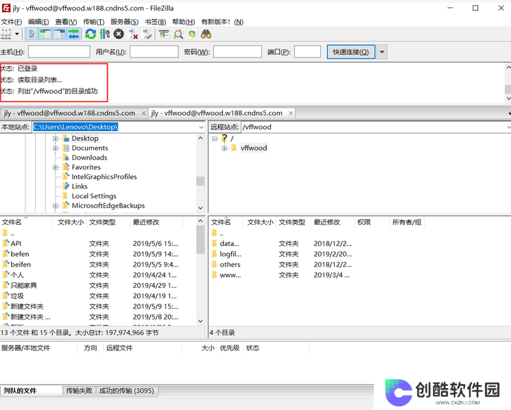
Task: Open the 书签(B) menu
Action: point(156,22)
